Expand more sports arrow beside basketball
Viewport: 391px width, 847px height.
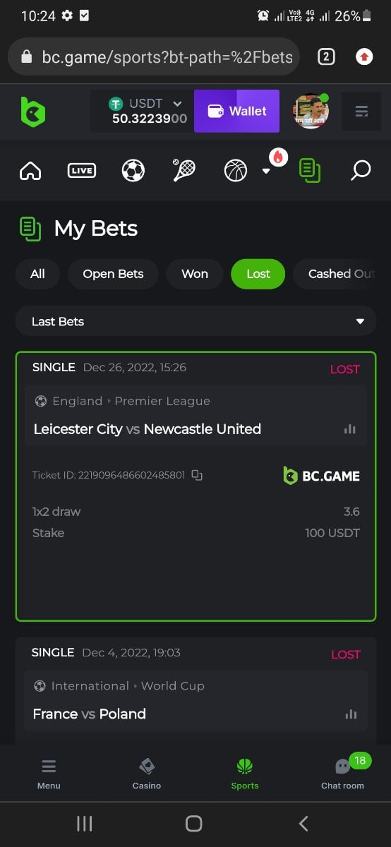266,171
